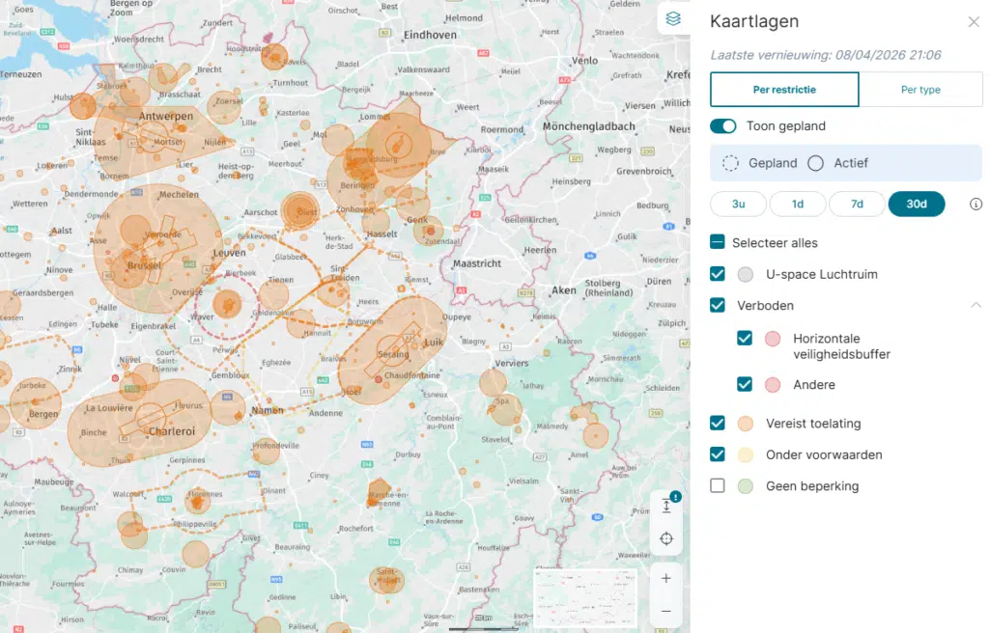Click the map layers icon button
Viewport: 989px width, 633px height.
click(673, 19)
